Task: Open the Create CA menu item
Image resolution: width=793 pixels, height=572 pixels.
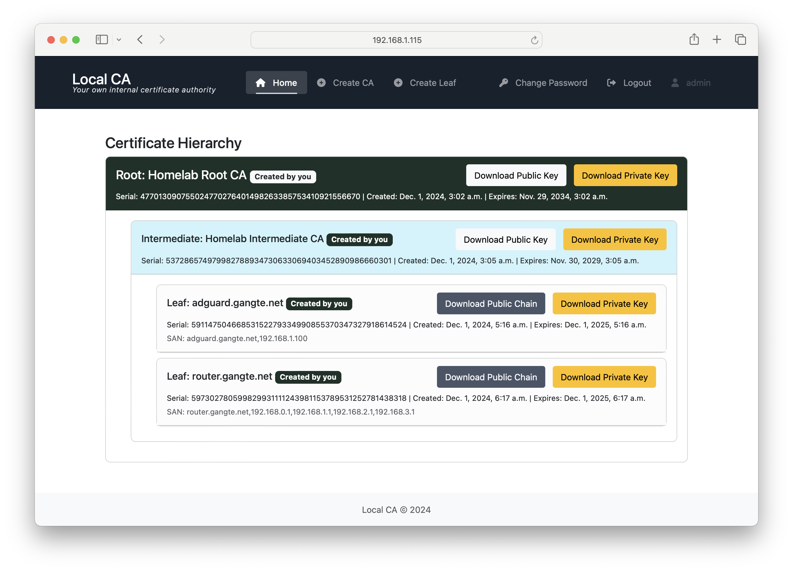Action: tap(353, 83)
